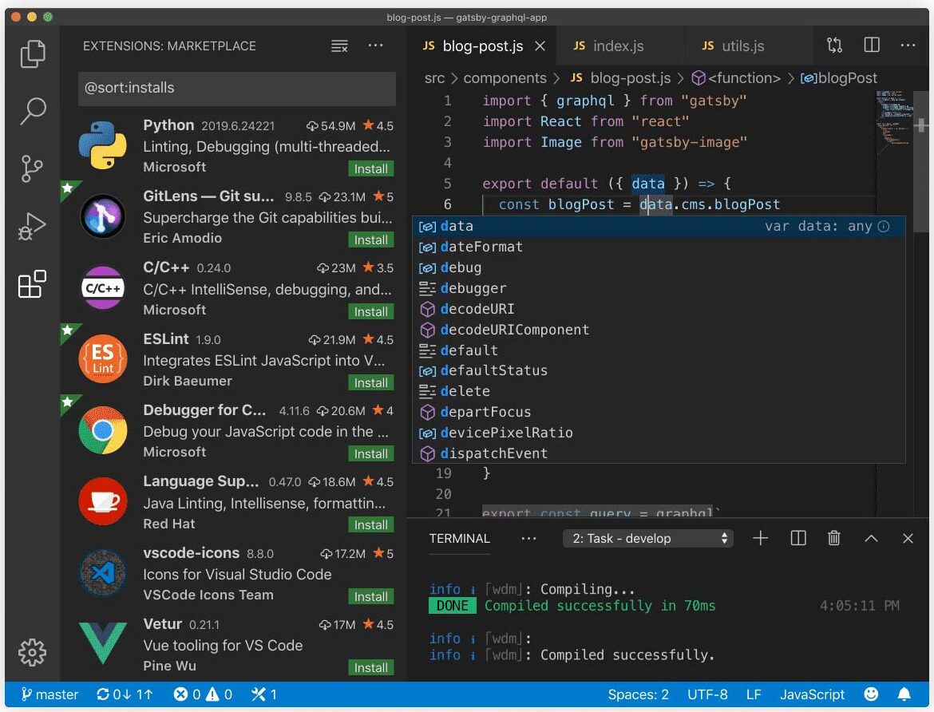The height and width of the screenshot is (712, 934).
Task: Open the Manage gear icon
Action: (x=33, y=652)
